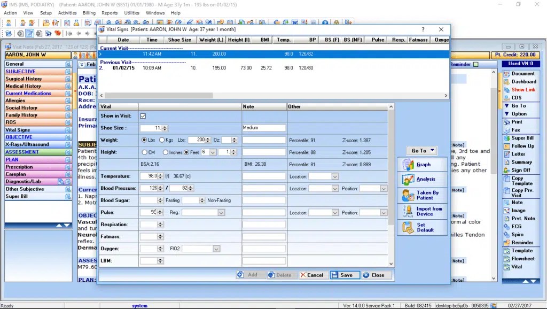The width and height of the screenshot is (547, 309).
Task: Select the Lbs weight radio button
Action: pos(144,140)
